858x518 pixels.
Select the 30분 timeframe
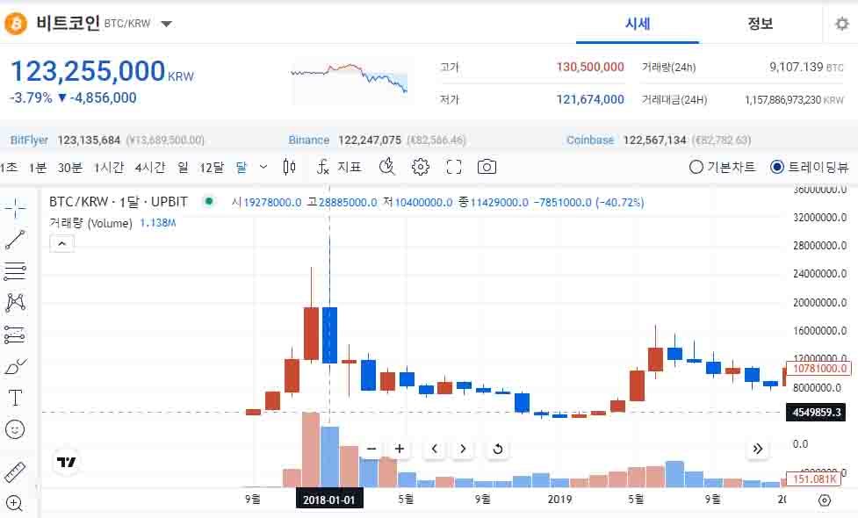click(70, 168)
